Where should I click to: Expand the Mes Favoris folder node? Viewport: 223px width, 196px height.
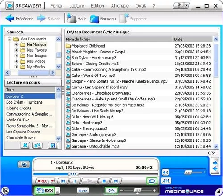click(16, 50)
